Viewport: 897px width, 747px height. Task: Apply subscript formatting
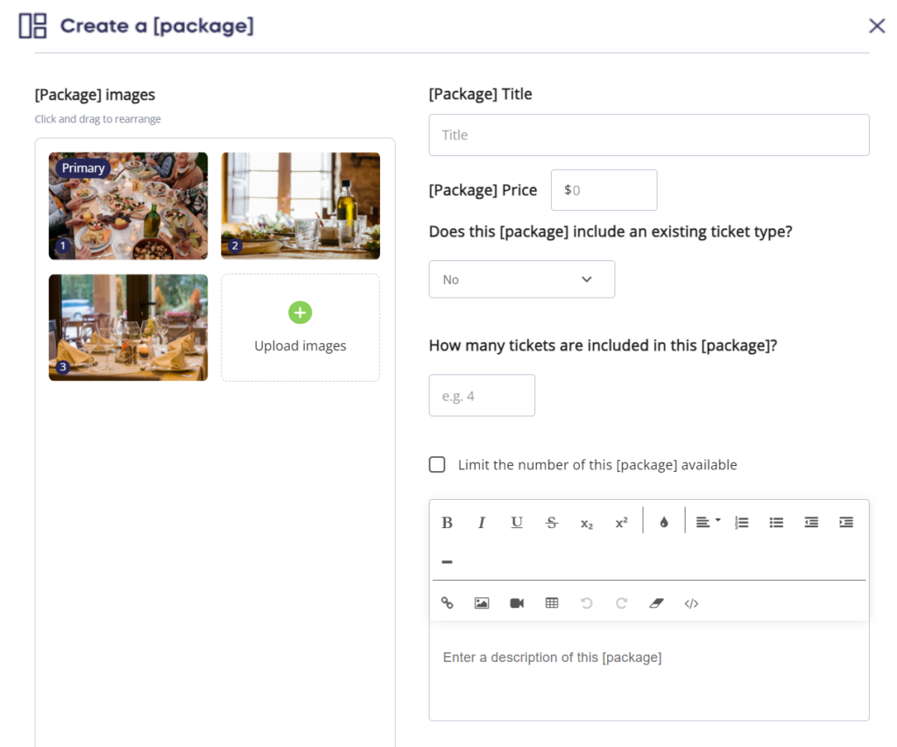pyautogui.click(x=586, y=524)
